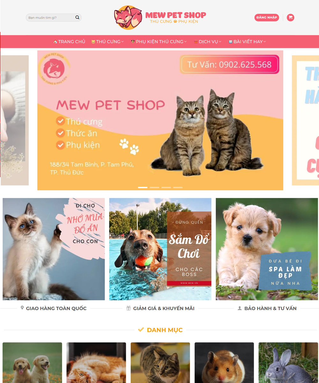Image resolution: width=319 pixels, height=383 pixels.
Task: Expand the Thú Cưng dropdown chevron
Action: (123, 41)
